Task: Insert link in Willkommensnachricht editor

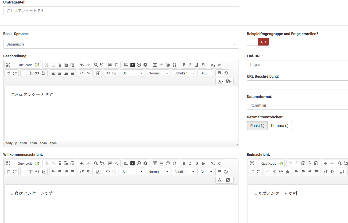Action: pyautogui.click(x=108, y=172)
